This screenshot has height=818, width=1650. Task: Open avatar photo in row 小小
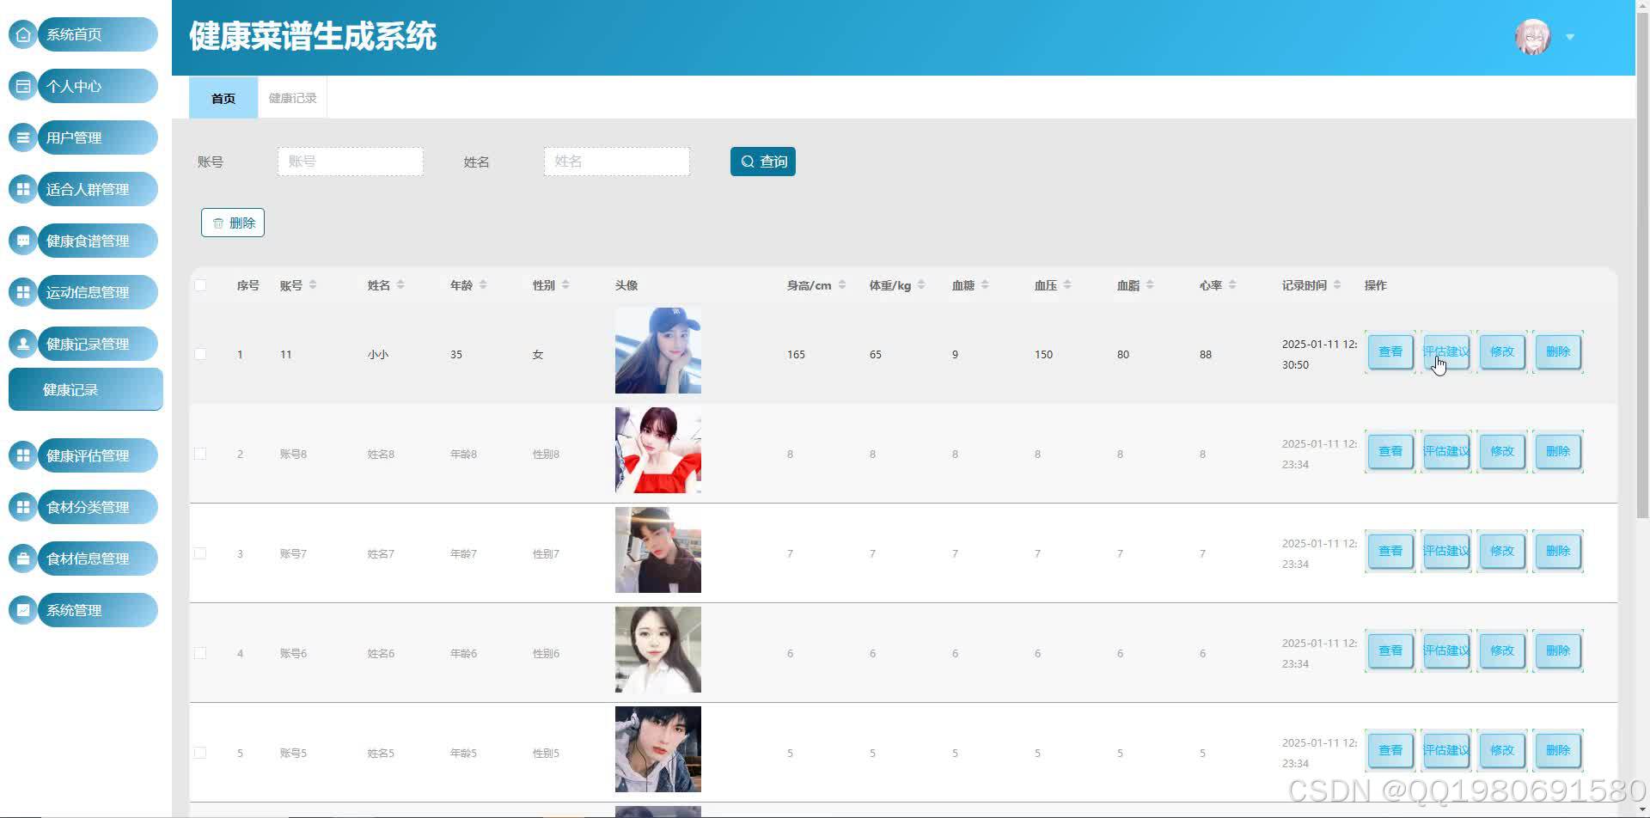(658, 351)
